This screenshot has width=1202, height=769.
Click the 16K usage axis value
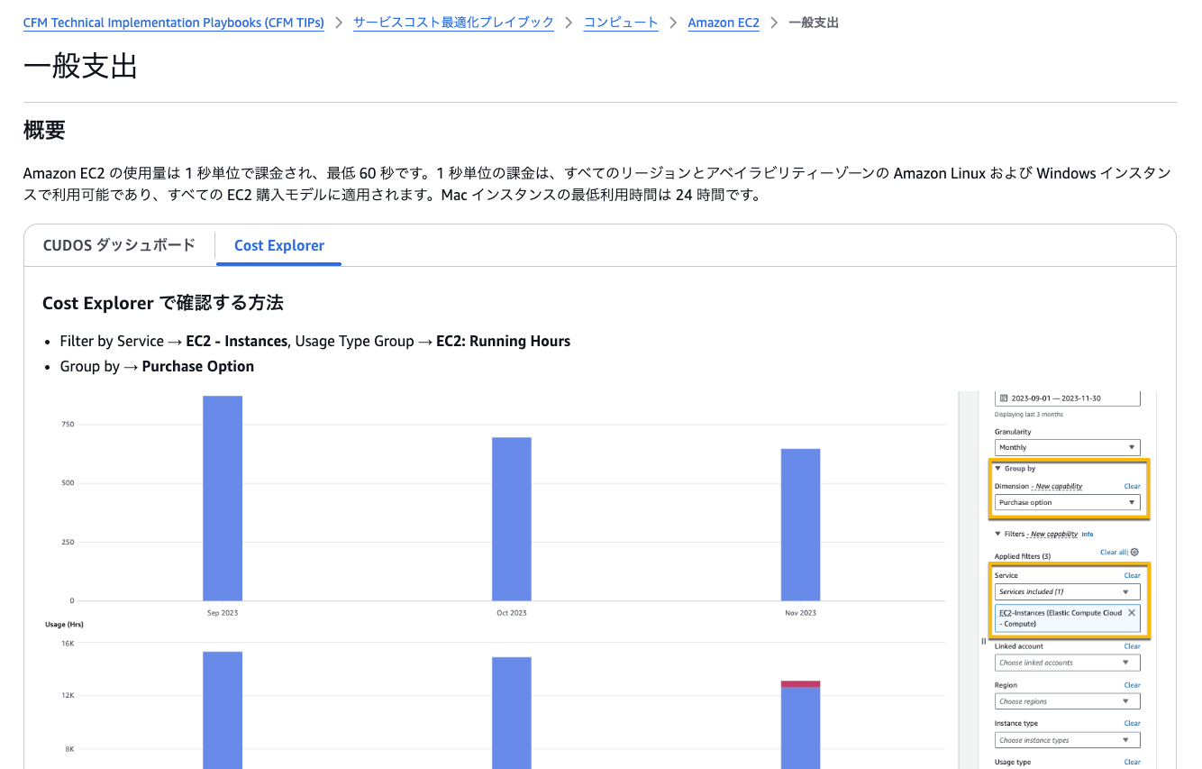tap(68, 644)
